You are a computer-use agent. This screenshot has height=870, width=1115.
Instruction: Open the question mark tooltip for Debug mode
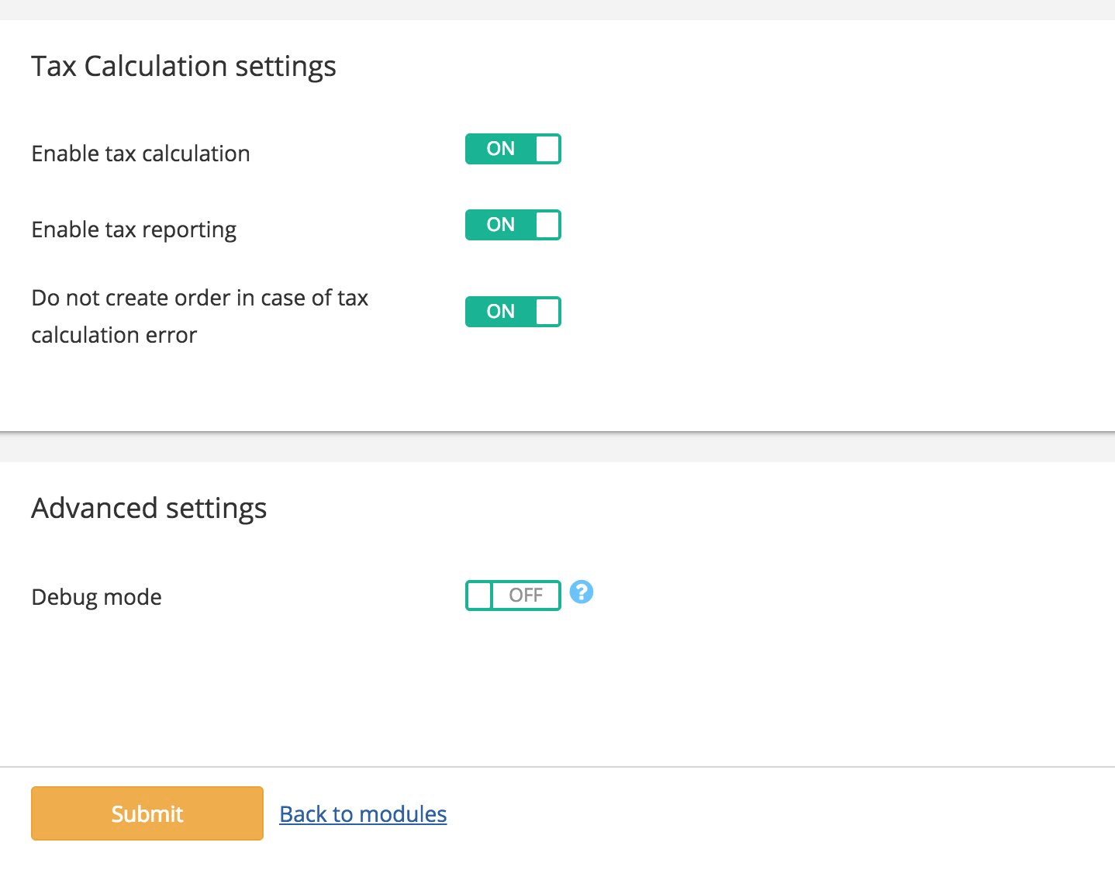point(582,592)
